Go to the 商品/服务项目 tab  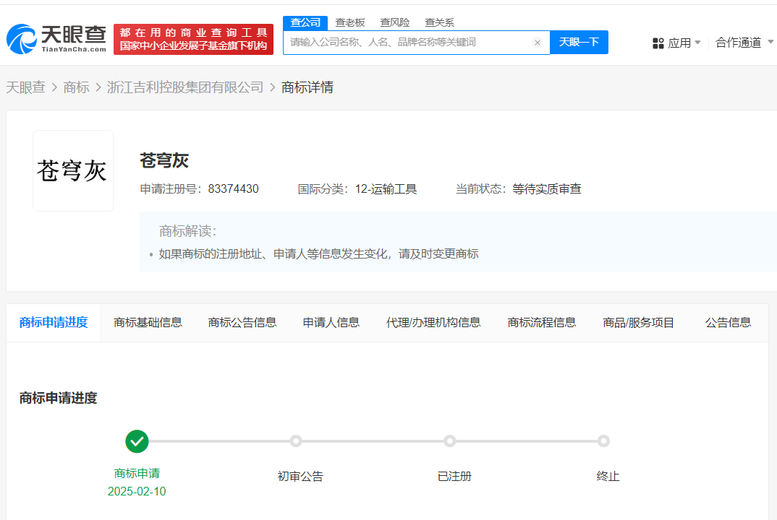(x=638, y=323)
